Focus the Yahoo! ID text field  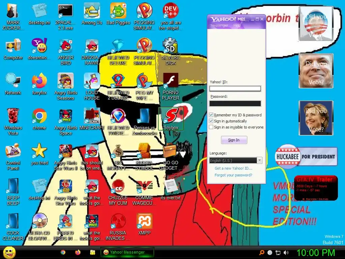235,89
